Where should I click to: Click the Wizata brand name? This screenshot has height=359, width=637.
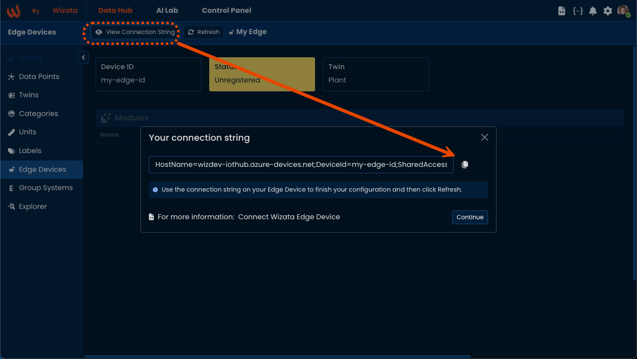pos(65,10)
